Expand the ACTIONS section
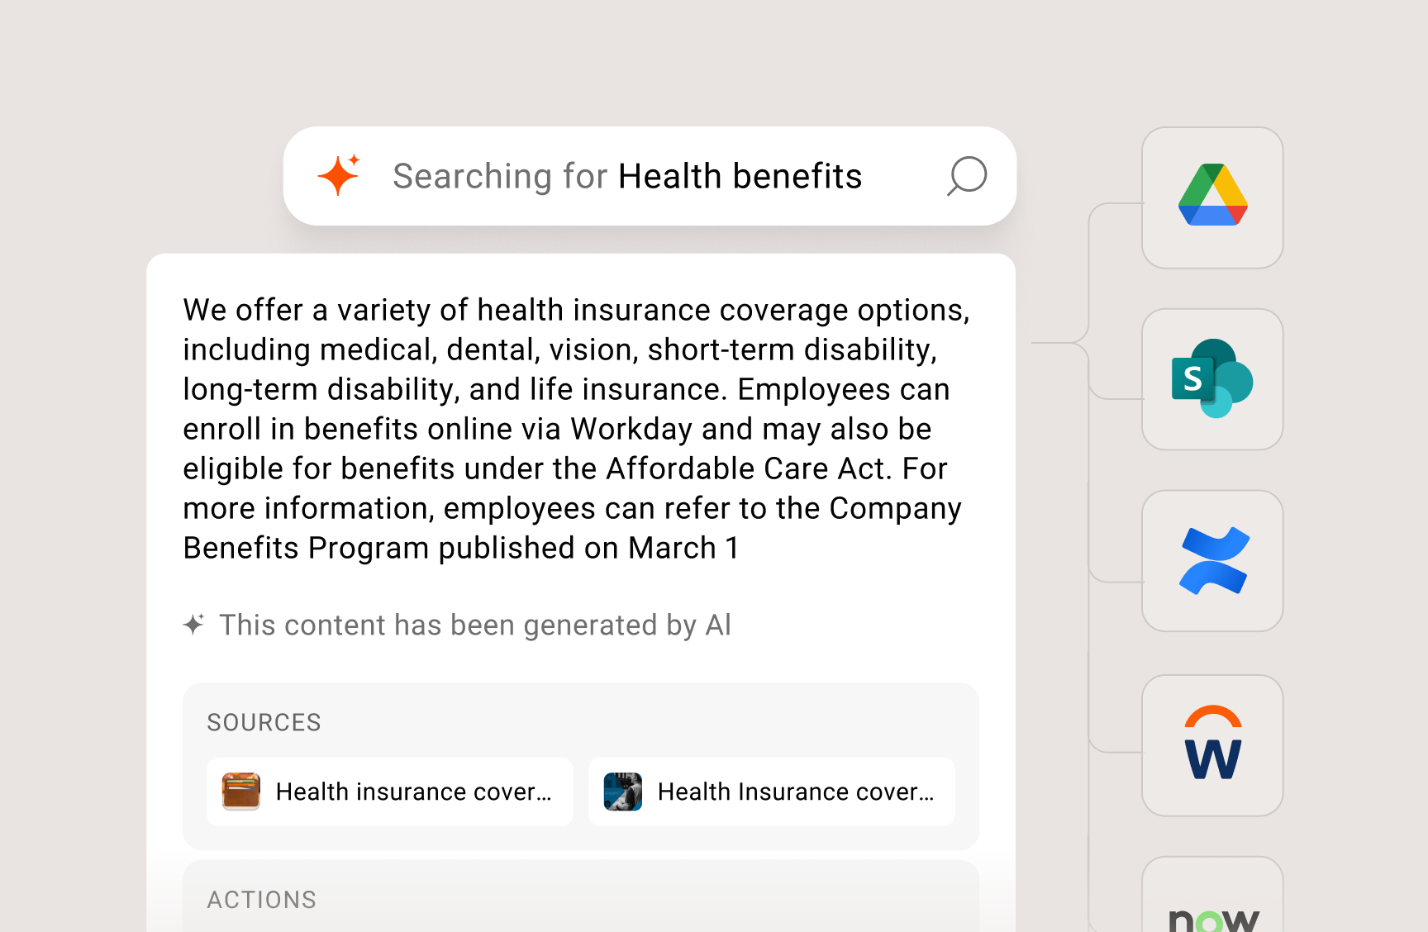This screenshot has height=932, width=1428. click(262, 899)
